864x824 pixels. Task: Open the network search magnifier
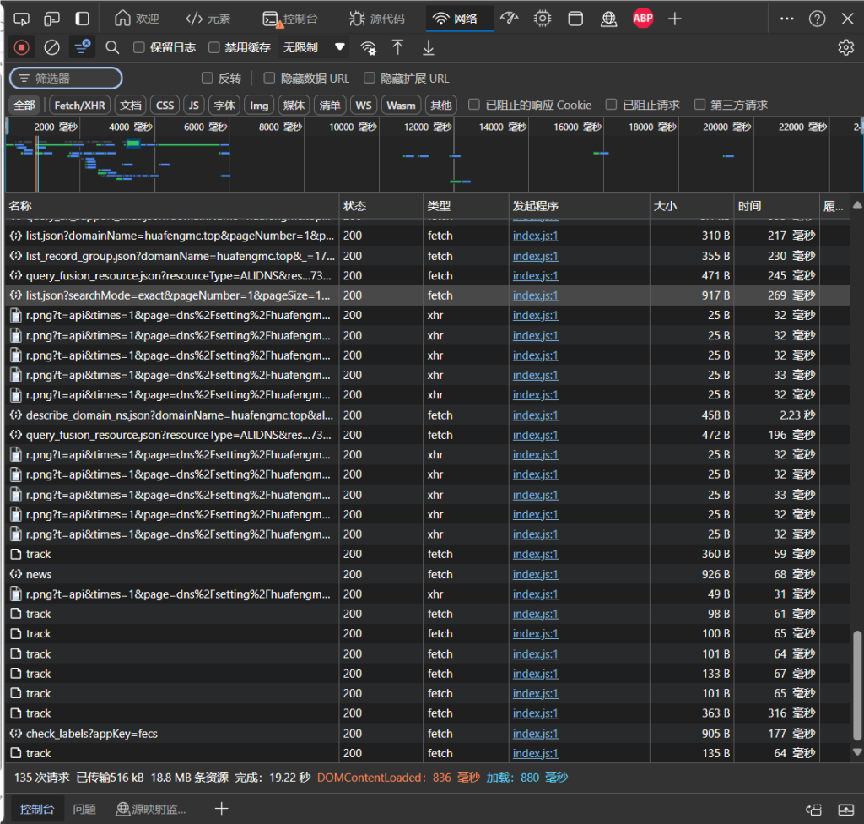pyautogui.click(x=112, y=48)
